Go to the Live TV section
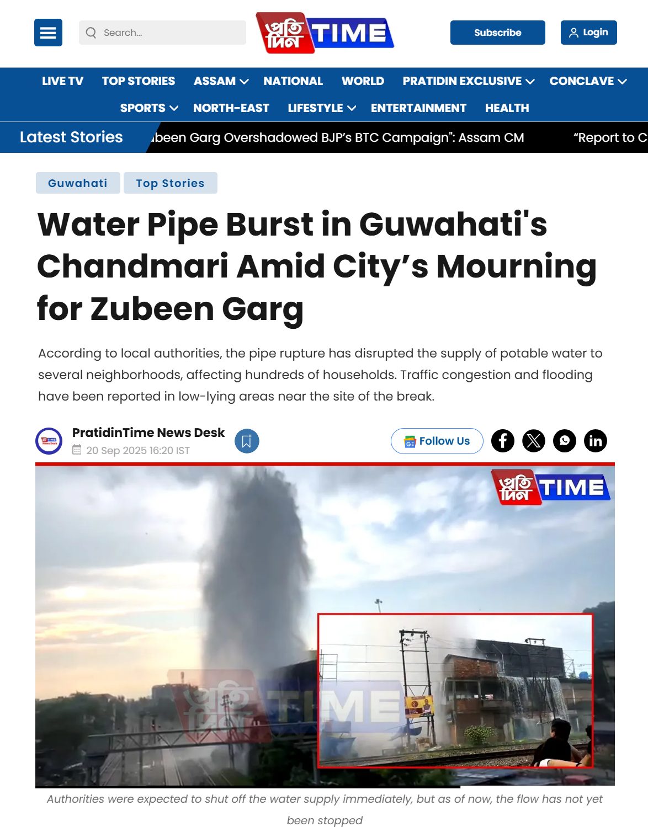 [62, 81]
